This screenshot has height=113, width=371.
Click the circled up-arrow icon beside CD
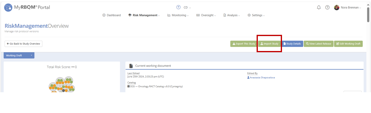click(x=178, y=7)
